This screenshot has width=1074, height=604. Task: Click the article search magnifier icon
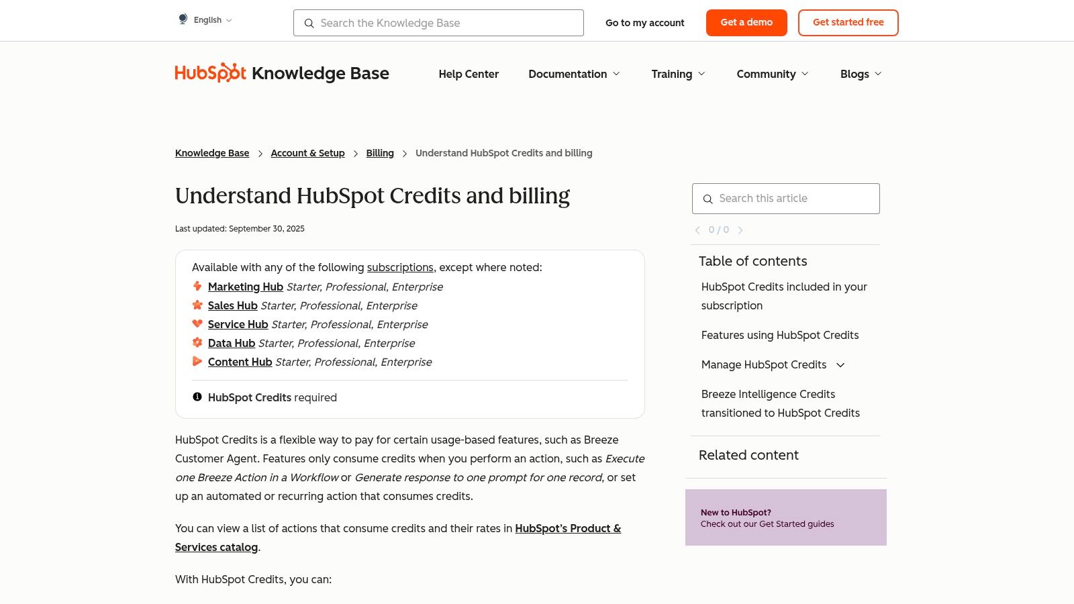[708, 199]
